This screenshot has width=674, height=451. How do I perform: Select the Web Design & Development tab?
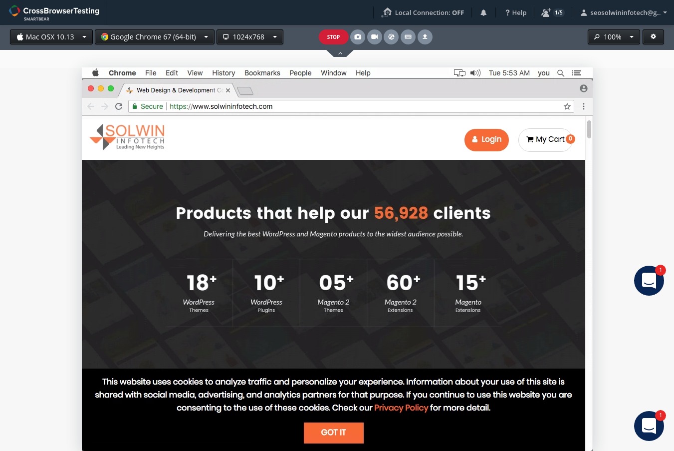tap(177, 90)
